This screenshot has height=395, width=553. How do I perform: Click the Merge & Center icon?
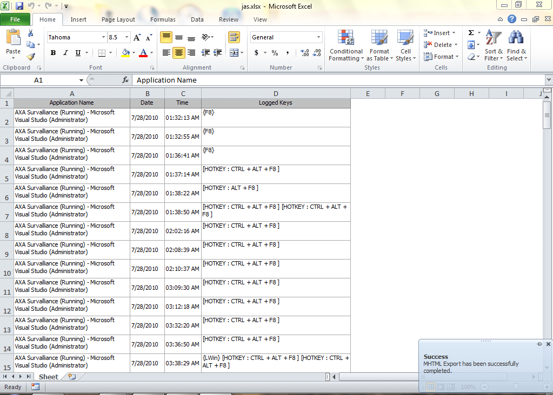coord(233,53)
